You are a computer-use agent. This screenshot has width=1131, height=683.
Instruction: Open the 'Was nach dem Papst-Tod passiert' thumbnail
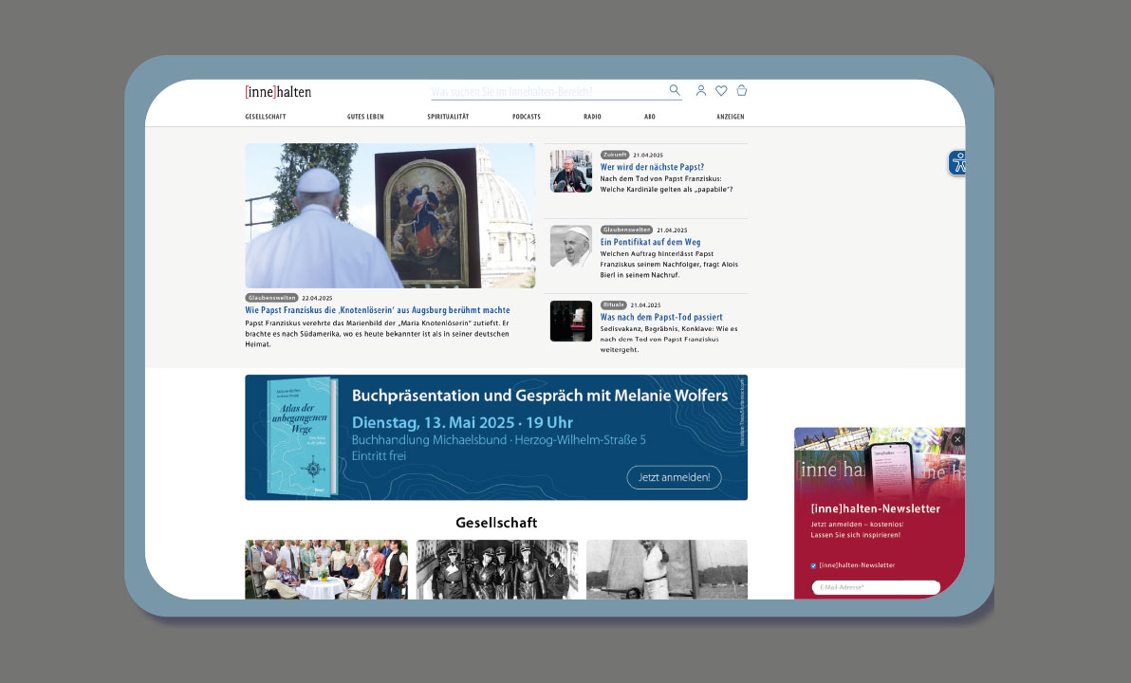pyautogui.click(x=571, y=321)
